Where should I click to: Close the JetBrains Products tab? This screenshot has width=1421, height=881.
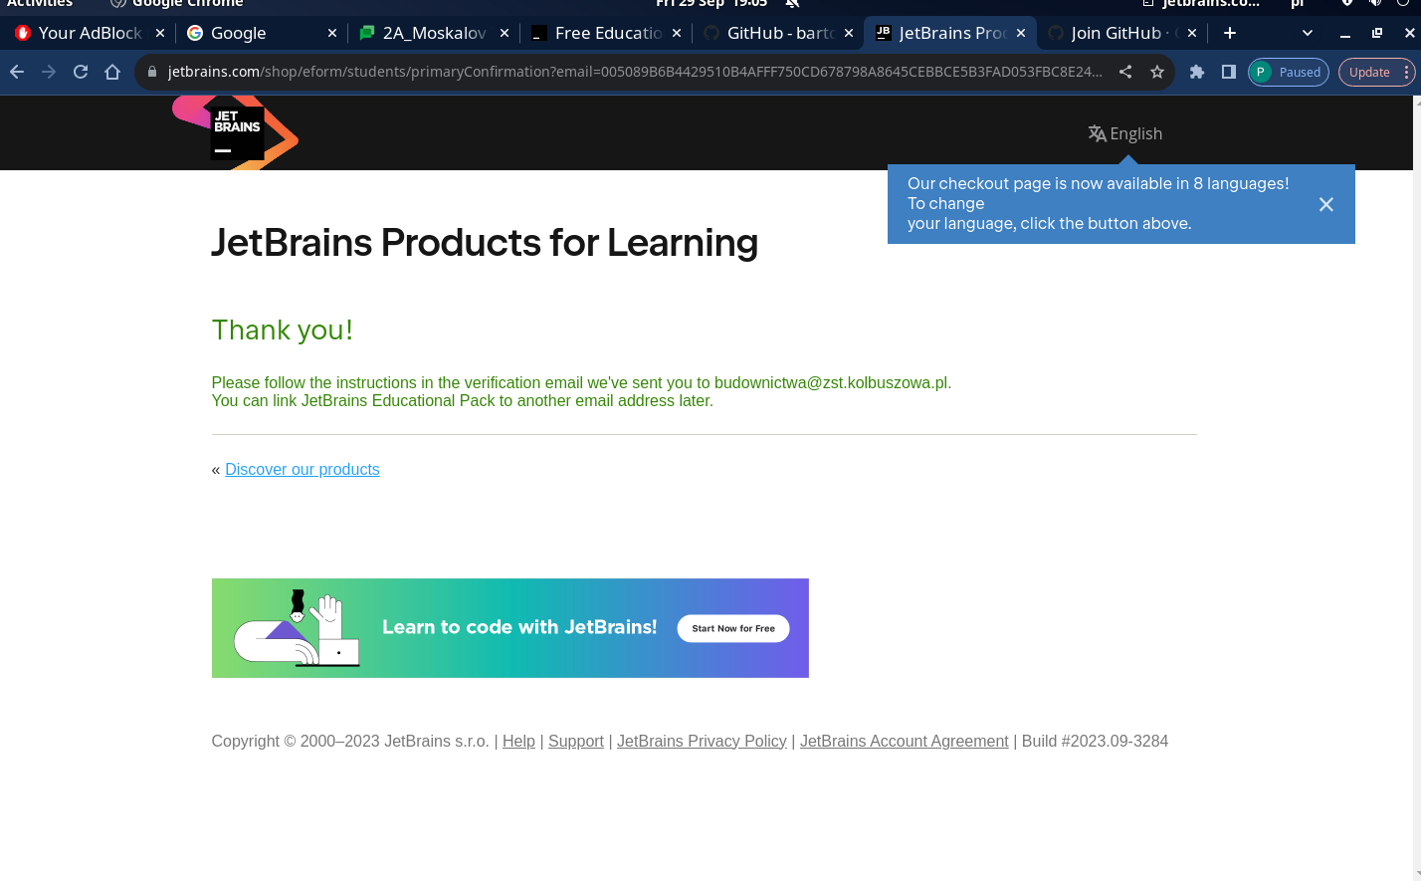[1021, 33]
